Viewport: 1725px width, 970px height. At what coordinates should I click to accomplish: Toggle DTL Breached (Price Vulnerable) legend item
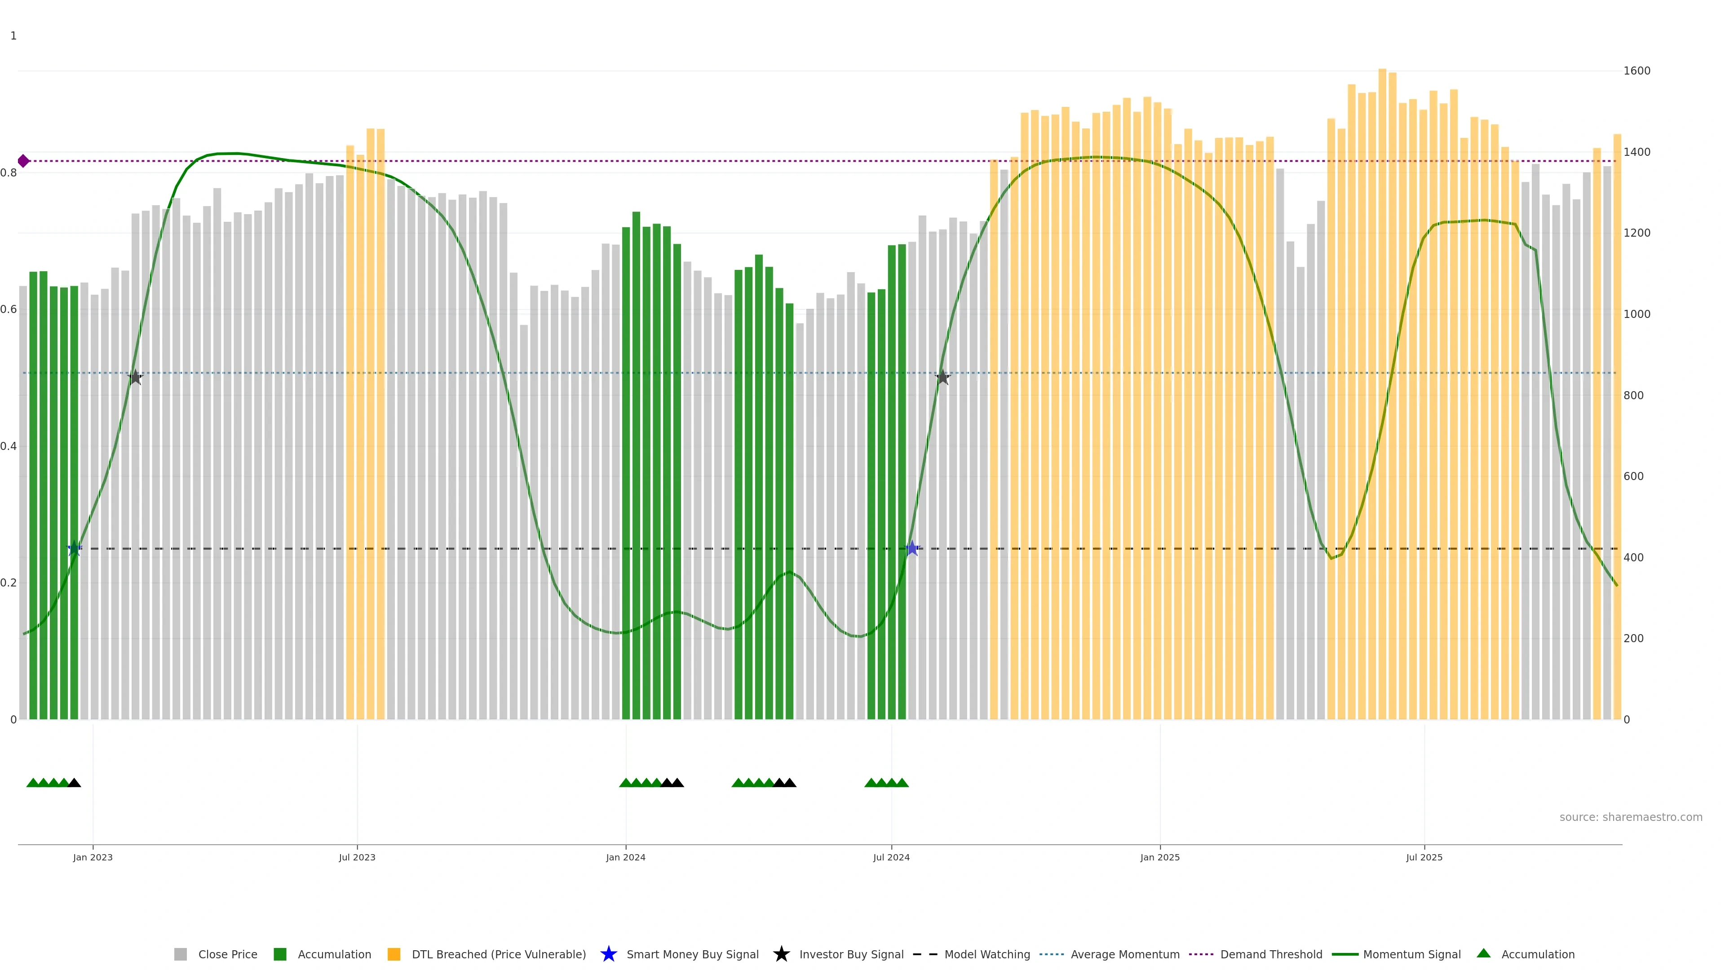click(498, 954)
